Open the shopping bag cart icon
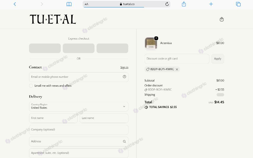253x158 pixels. click(x=222, y=19)
